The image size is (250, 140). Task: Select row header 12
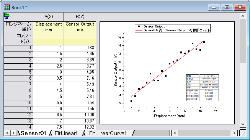[x=18, y=115]
